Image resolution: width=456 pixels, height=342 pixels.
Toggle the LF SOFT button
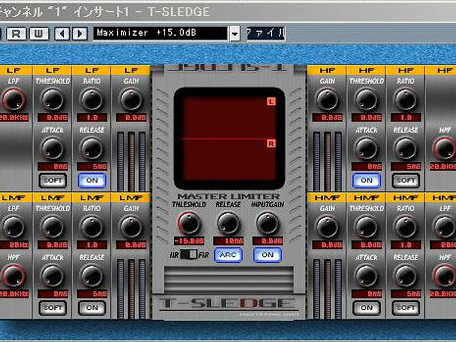click(53, 180)
